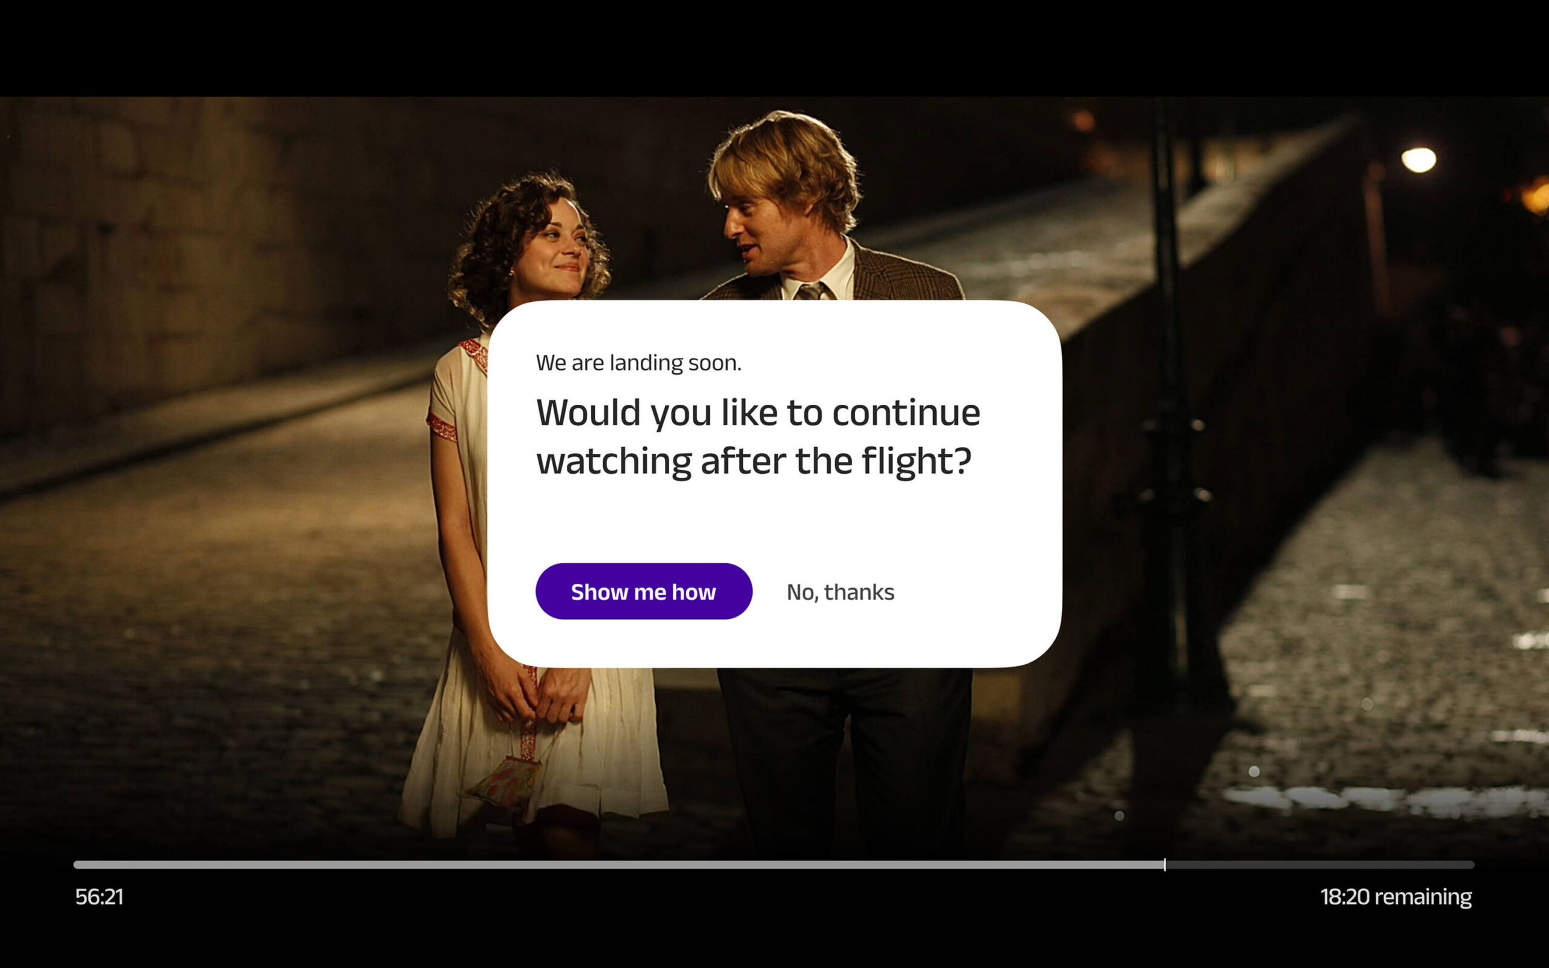This screenshot has height=968, width=1549.
Task: Click the 'Would you like to continue' heading
Action: coord(758,412)
